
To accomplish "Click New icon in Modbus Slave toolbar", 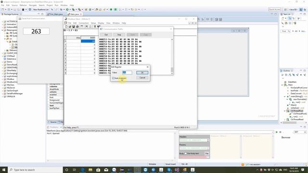I will [66, 27].
